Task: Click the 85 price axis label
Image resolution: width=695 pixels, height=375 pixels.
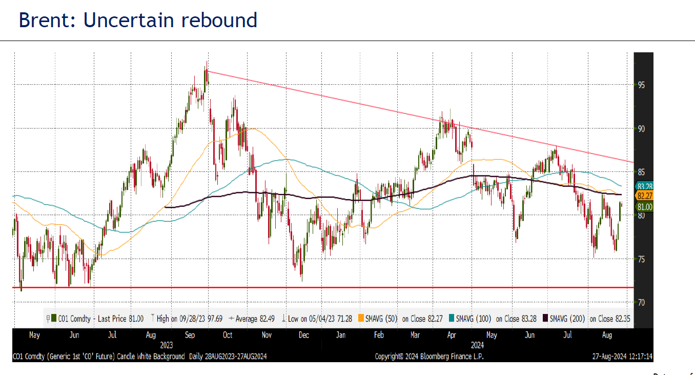Action: [641, 171]
